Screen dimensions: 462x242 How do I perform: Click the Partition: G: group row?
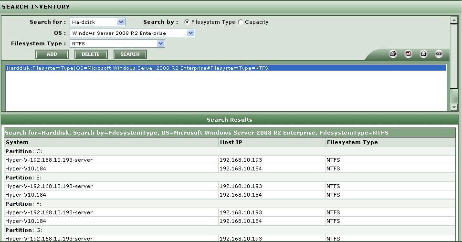point(230,230)
